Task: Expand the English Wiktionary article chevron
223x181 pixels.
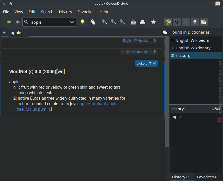Action: [155, 52]
